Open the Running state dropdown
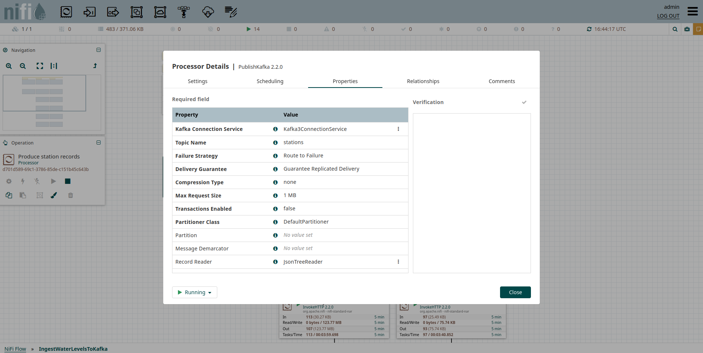 (195, 292)
